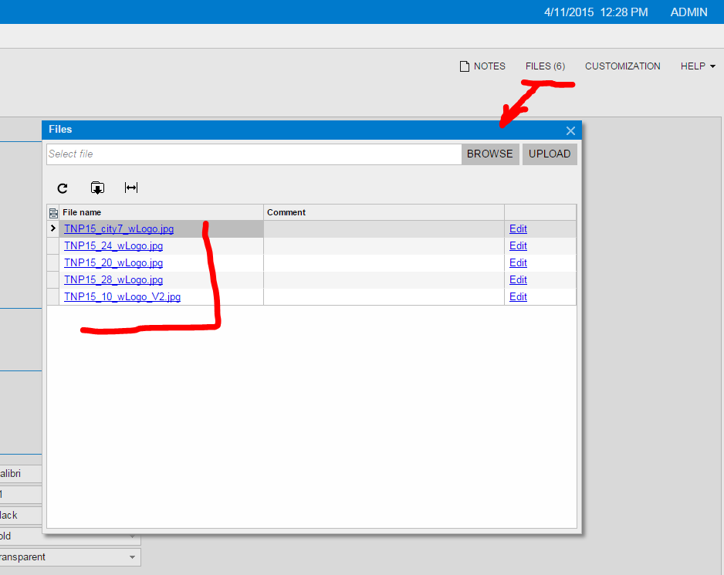Click the BROWSE button
This screenshot has width=724, height=575.
(x=490, y=154)
